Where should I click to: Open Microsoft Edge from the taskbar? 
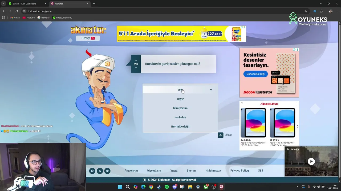[x=143, y=187]
